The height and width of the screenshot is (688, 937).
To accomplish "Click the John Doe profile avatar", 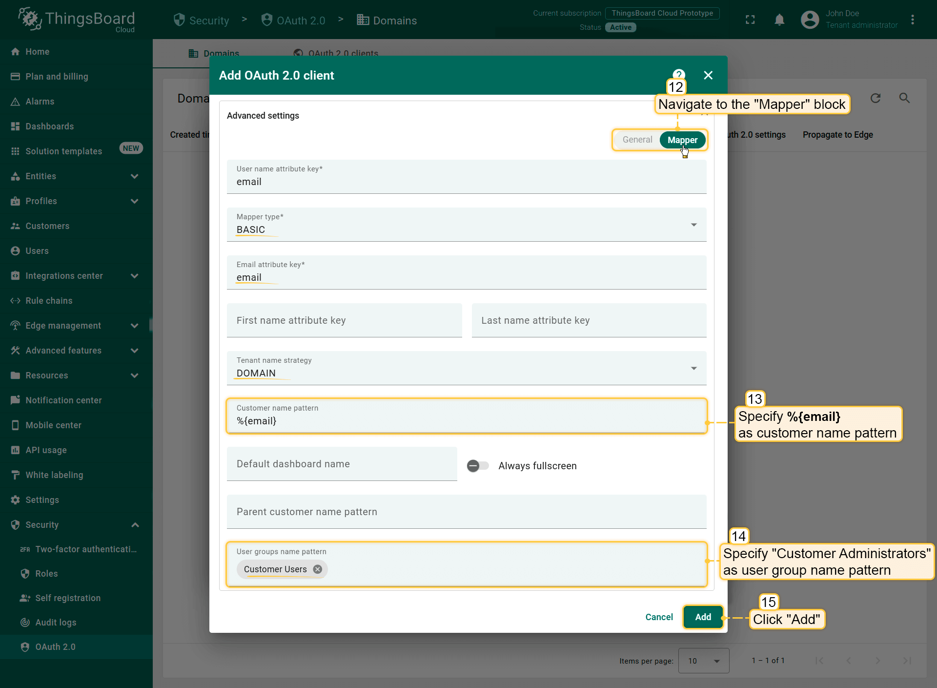I will (810, 20).
